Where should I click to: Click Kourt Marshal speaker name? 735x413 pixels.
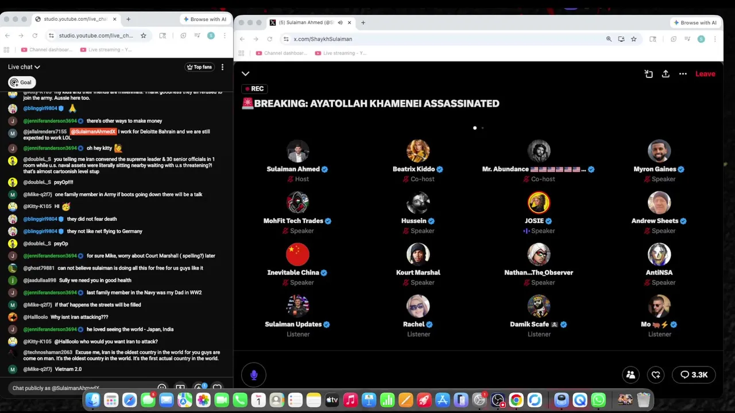[x=418, y=272]
